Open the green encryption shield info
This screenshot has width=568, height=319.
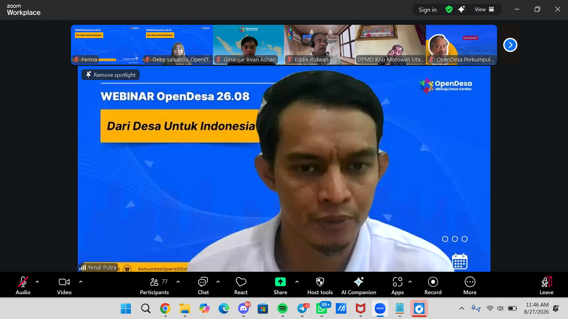pos(449,10)
